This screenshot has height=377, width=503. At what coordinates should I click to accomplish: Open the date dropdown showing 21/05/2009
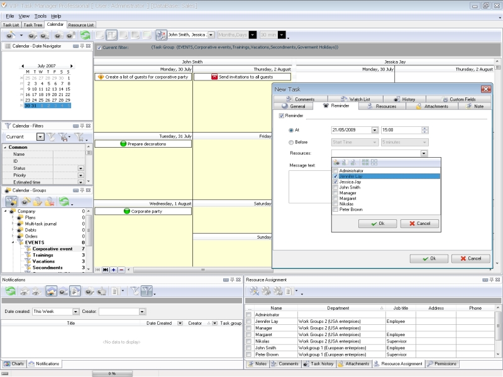[x=375, y=130]
